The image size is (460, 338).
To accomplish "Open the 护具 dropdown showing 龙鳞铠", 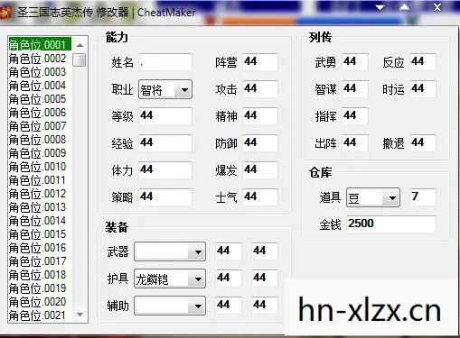I will click(x=170, y=279).
